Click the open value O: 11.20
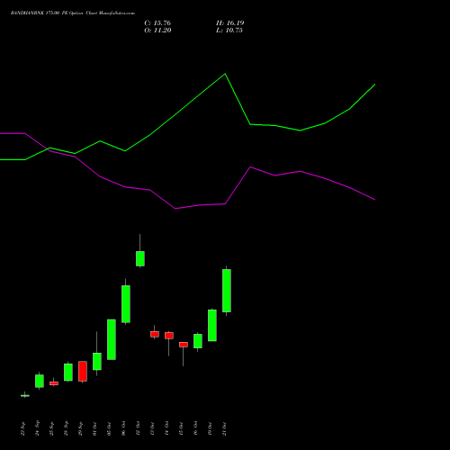Screen dimensions: 450x450 click(157, 31)
